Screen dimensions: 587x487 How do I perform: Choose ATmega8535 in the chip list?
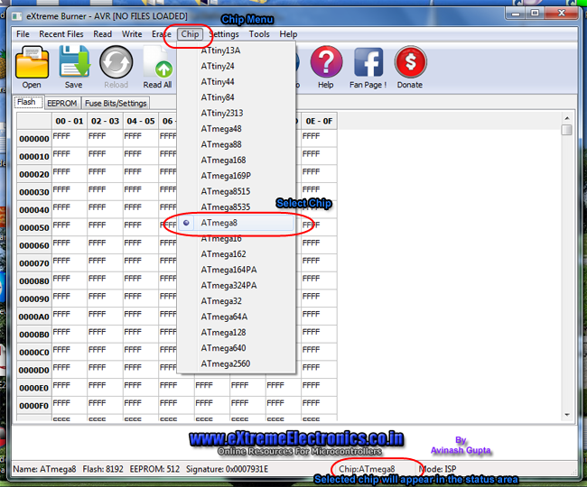pyautogui.click(x=236, y=207)
